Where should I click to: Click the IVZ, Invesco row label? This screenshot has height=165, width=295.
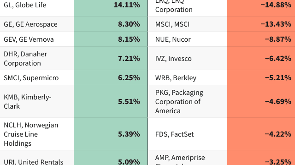188,59
